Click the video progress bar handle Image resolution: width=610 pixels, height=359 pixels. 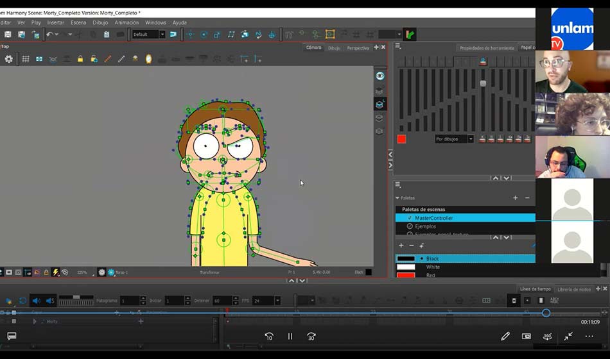[546, 313]
